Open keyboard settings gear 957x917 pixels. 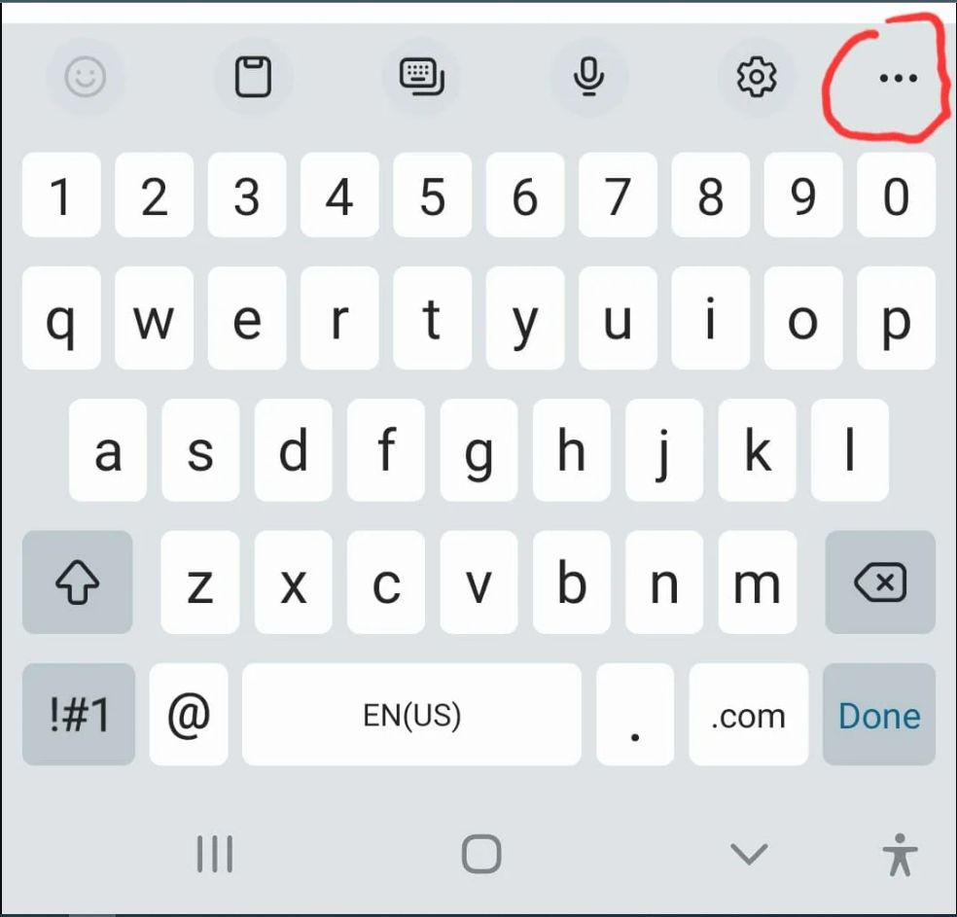pos(757,77)
